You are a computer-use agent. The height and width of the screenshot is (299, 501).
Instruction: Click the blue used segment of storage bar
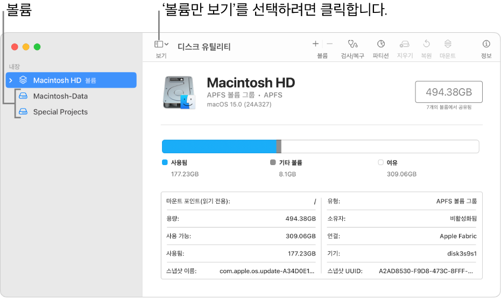point(219,147)
